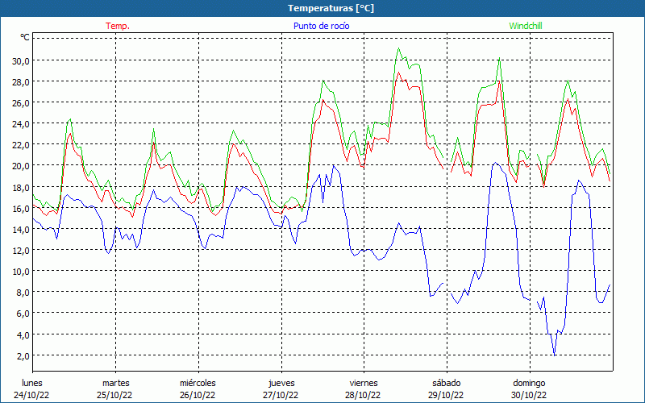Click the 6,0 y-axis value
Image resolution: width=645 pixels, height=403 pixels.
click(23, 314)
